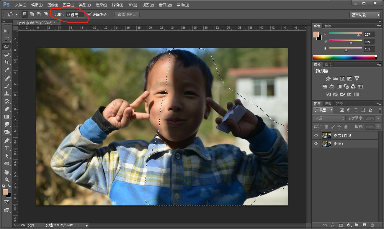
Task: Activate the Hand tool
Action: [7, 172]
